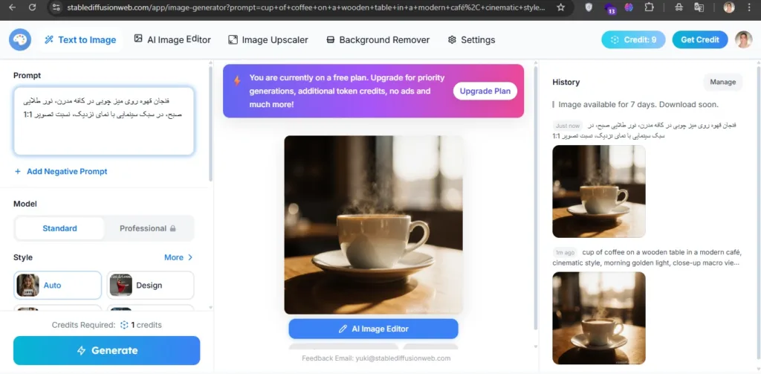This screenshot has width=761, height=374.
Task: Expand Add Negative Prompt
Action: click(x=61, y=172)
